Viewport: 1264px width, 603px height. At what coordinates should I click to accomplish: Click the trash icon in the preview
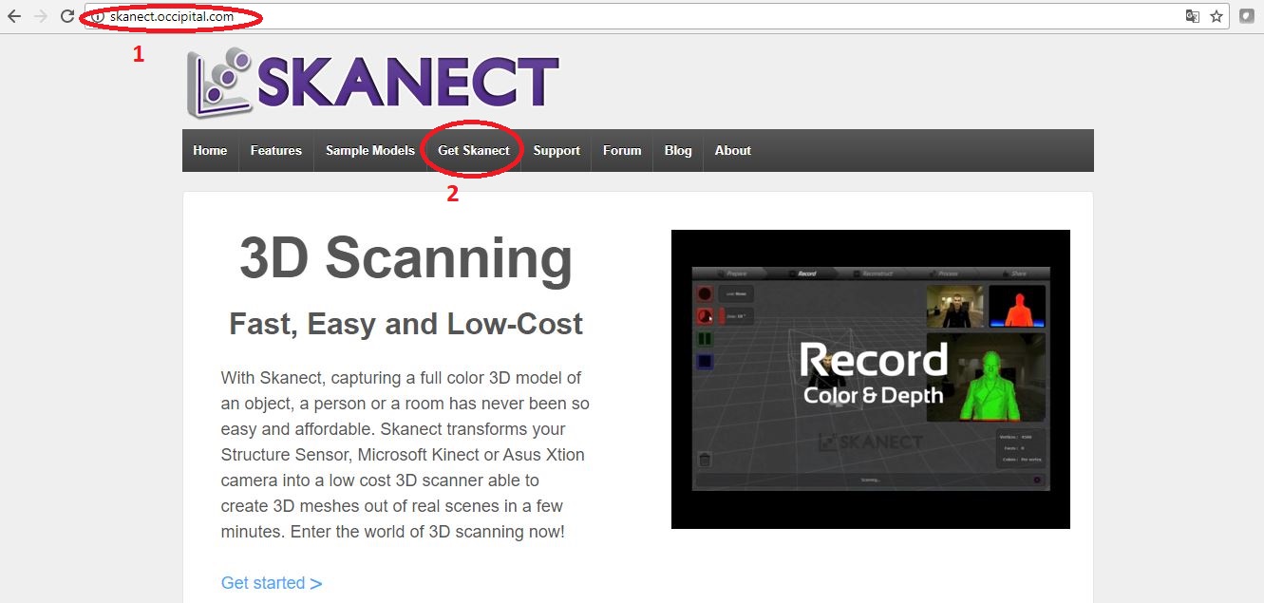[x=705, y=460]
